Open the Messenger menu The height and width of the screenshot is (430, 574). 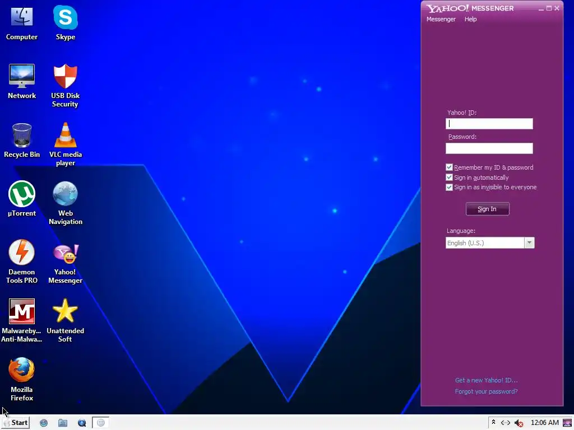click(441, 19)
